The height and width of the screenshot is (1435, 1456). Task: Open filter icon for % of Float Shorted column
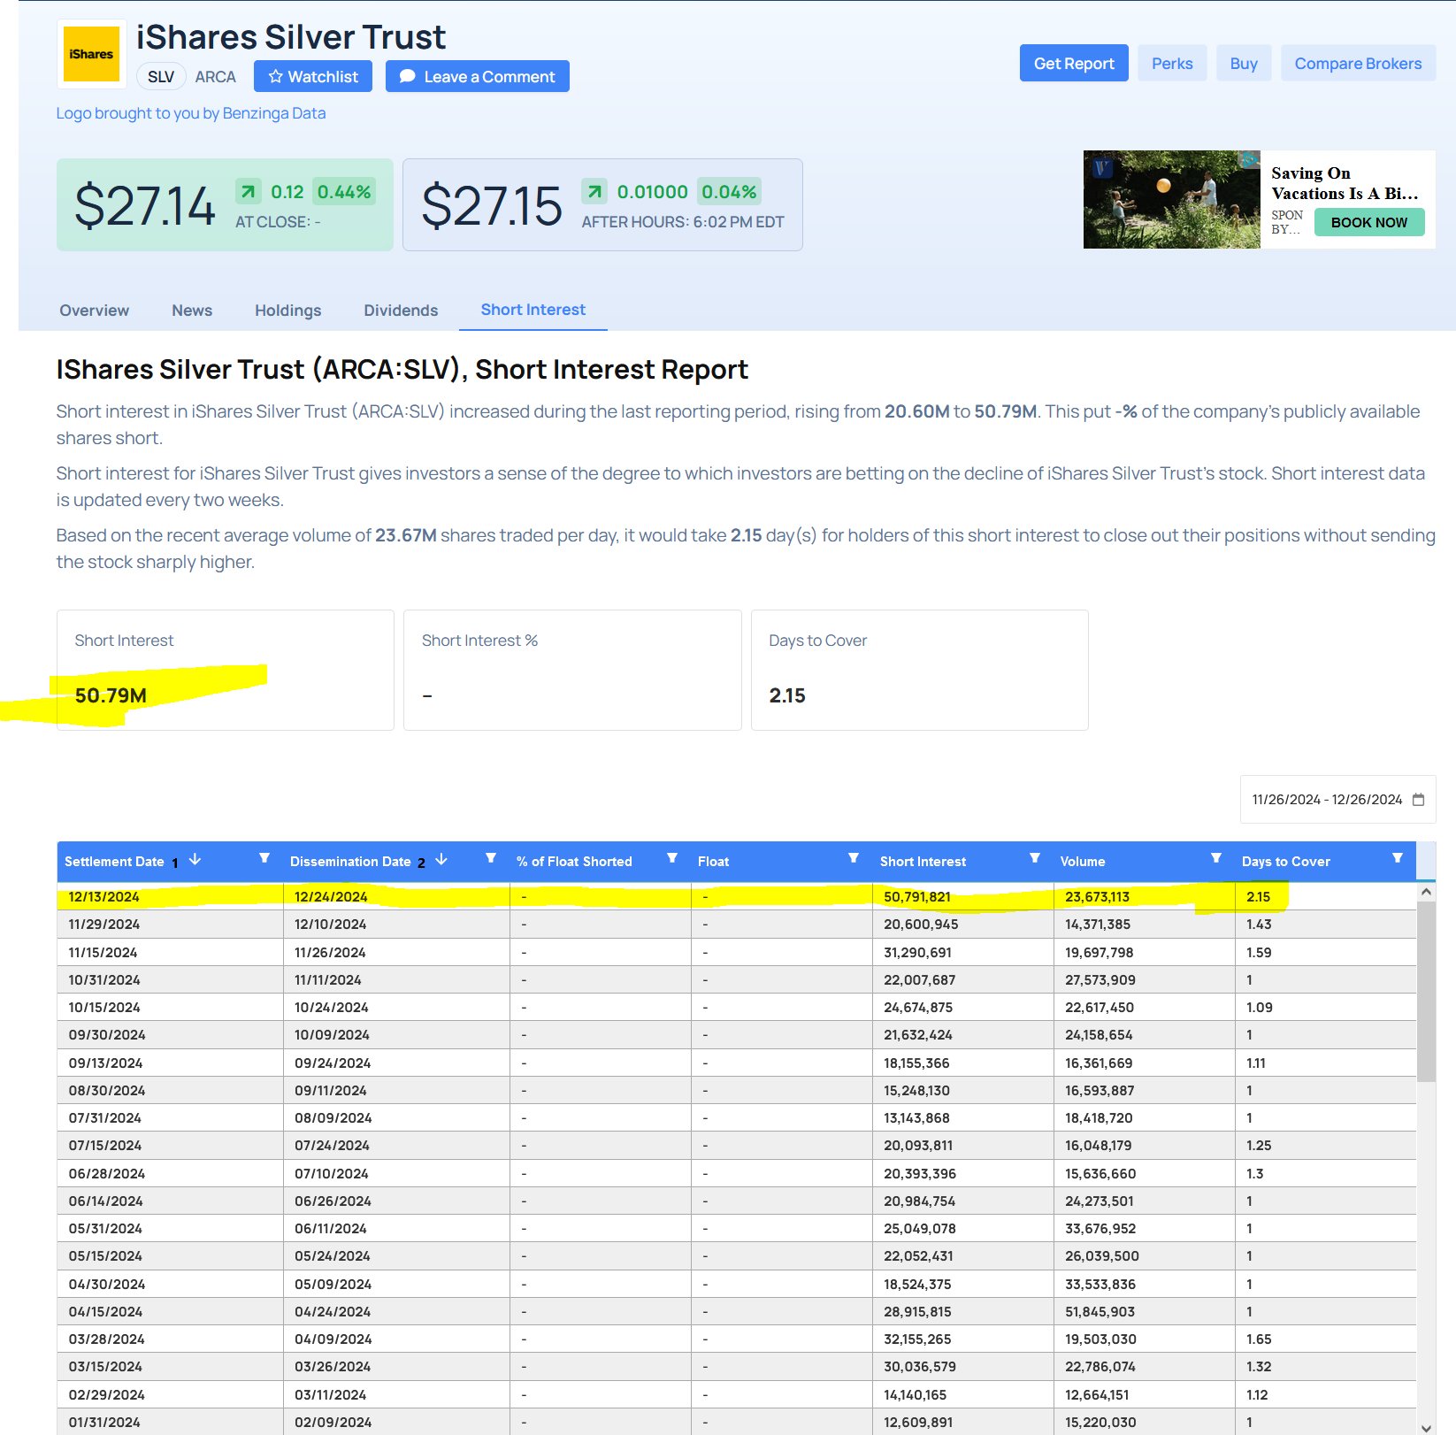point(672,858)
